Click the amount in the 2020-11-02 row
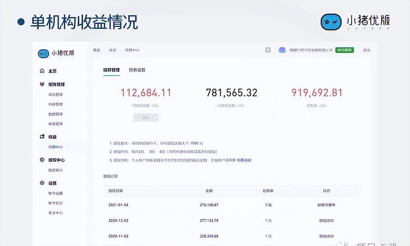The image size is (410, 246). 209,236
